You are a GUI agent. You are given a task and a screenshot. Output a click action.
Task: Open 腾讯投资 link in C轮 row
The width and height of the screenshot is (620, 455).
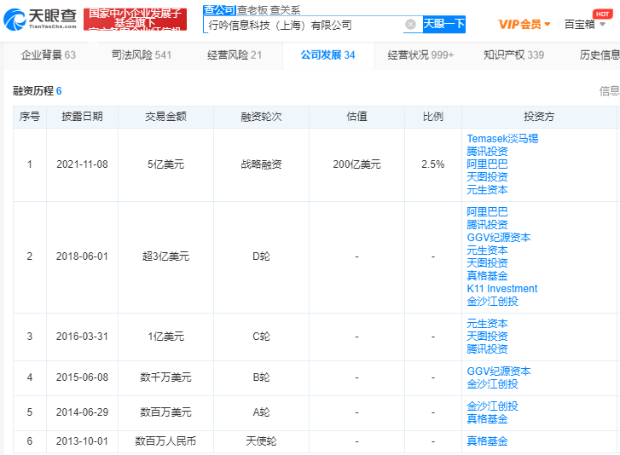(487, 349)
